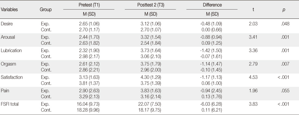Click the Desire p value .048

coord(285,24)
